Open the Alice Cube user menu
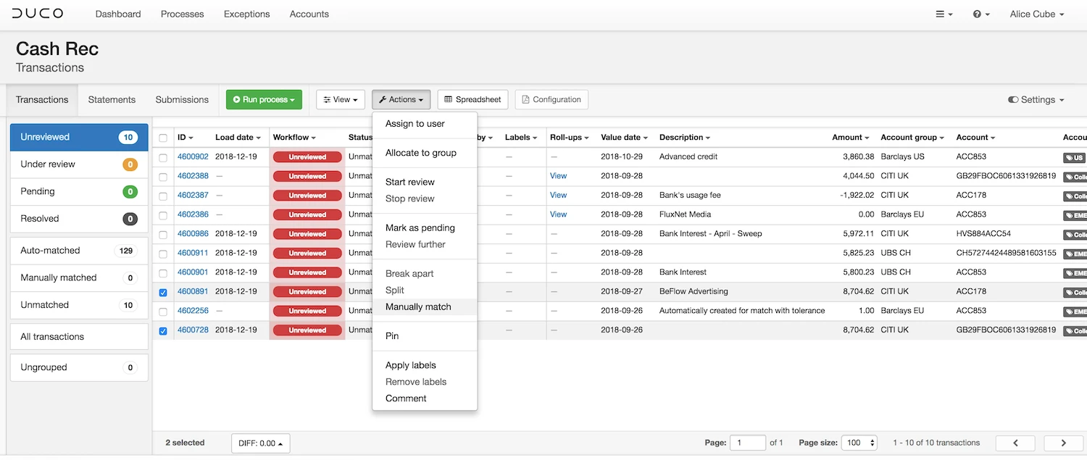This screenshot has width=1087, height=460. pyautogui.click(x=1037, y=14)
